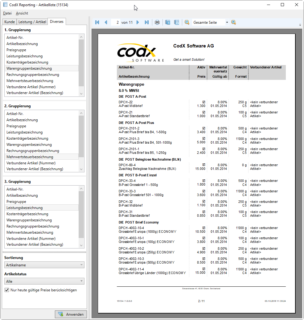Click the checklist icon left of zoom out
Screen dimensions: 304x320
(177, 22)
